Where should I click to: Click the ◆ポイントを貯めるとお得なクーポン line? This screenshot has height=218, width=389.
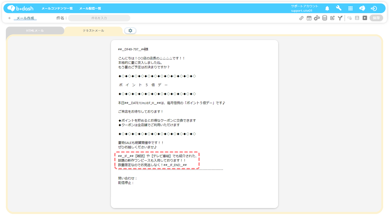157,121
